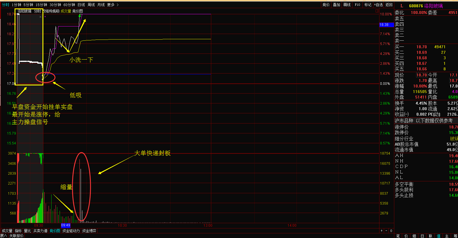Switch to 周线 weekly chart
This screenshot has width=458, height=238.
(x=91, y=5)
